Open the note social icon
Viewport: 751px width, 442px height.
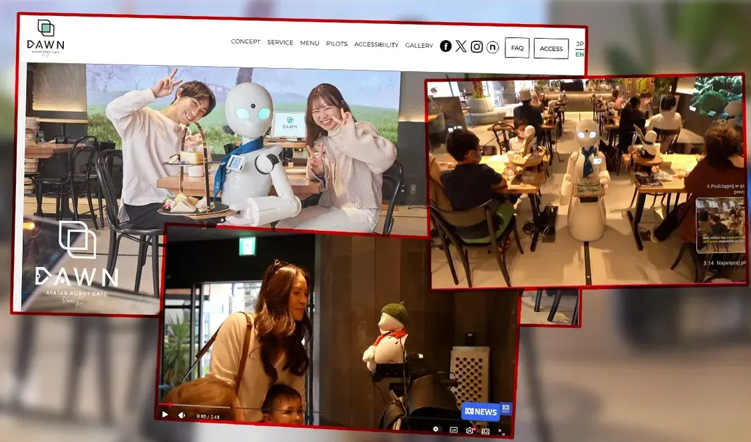(x=492, y=47)
